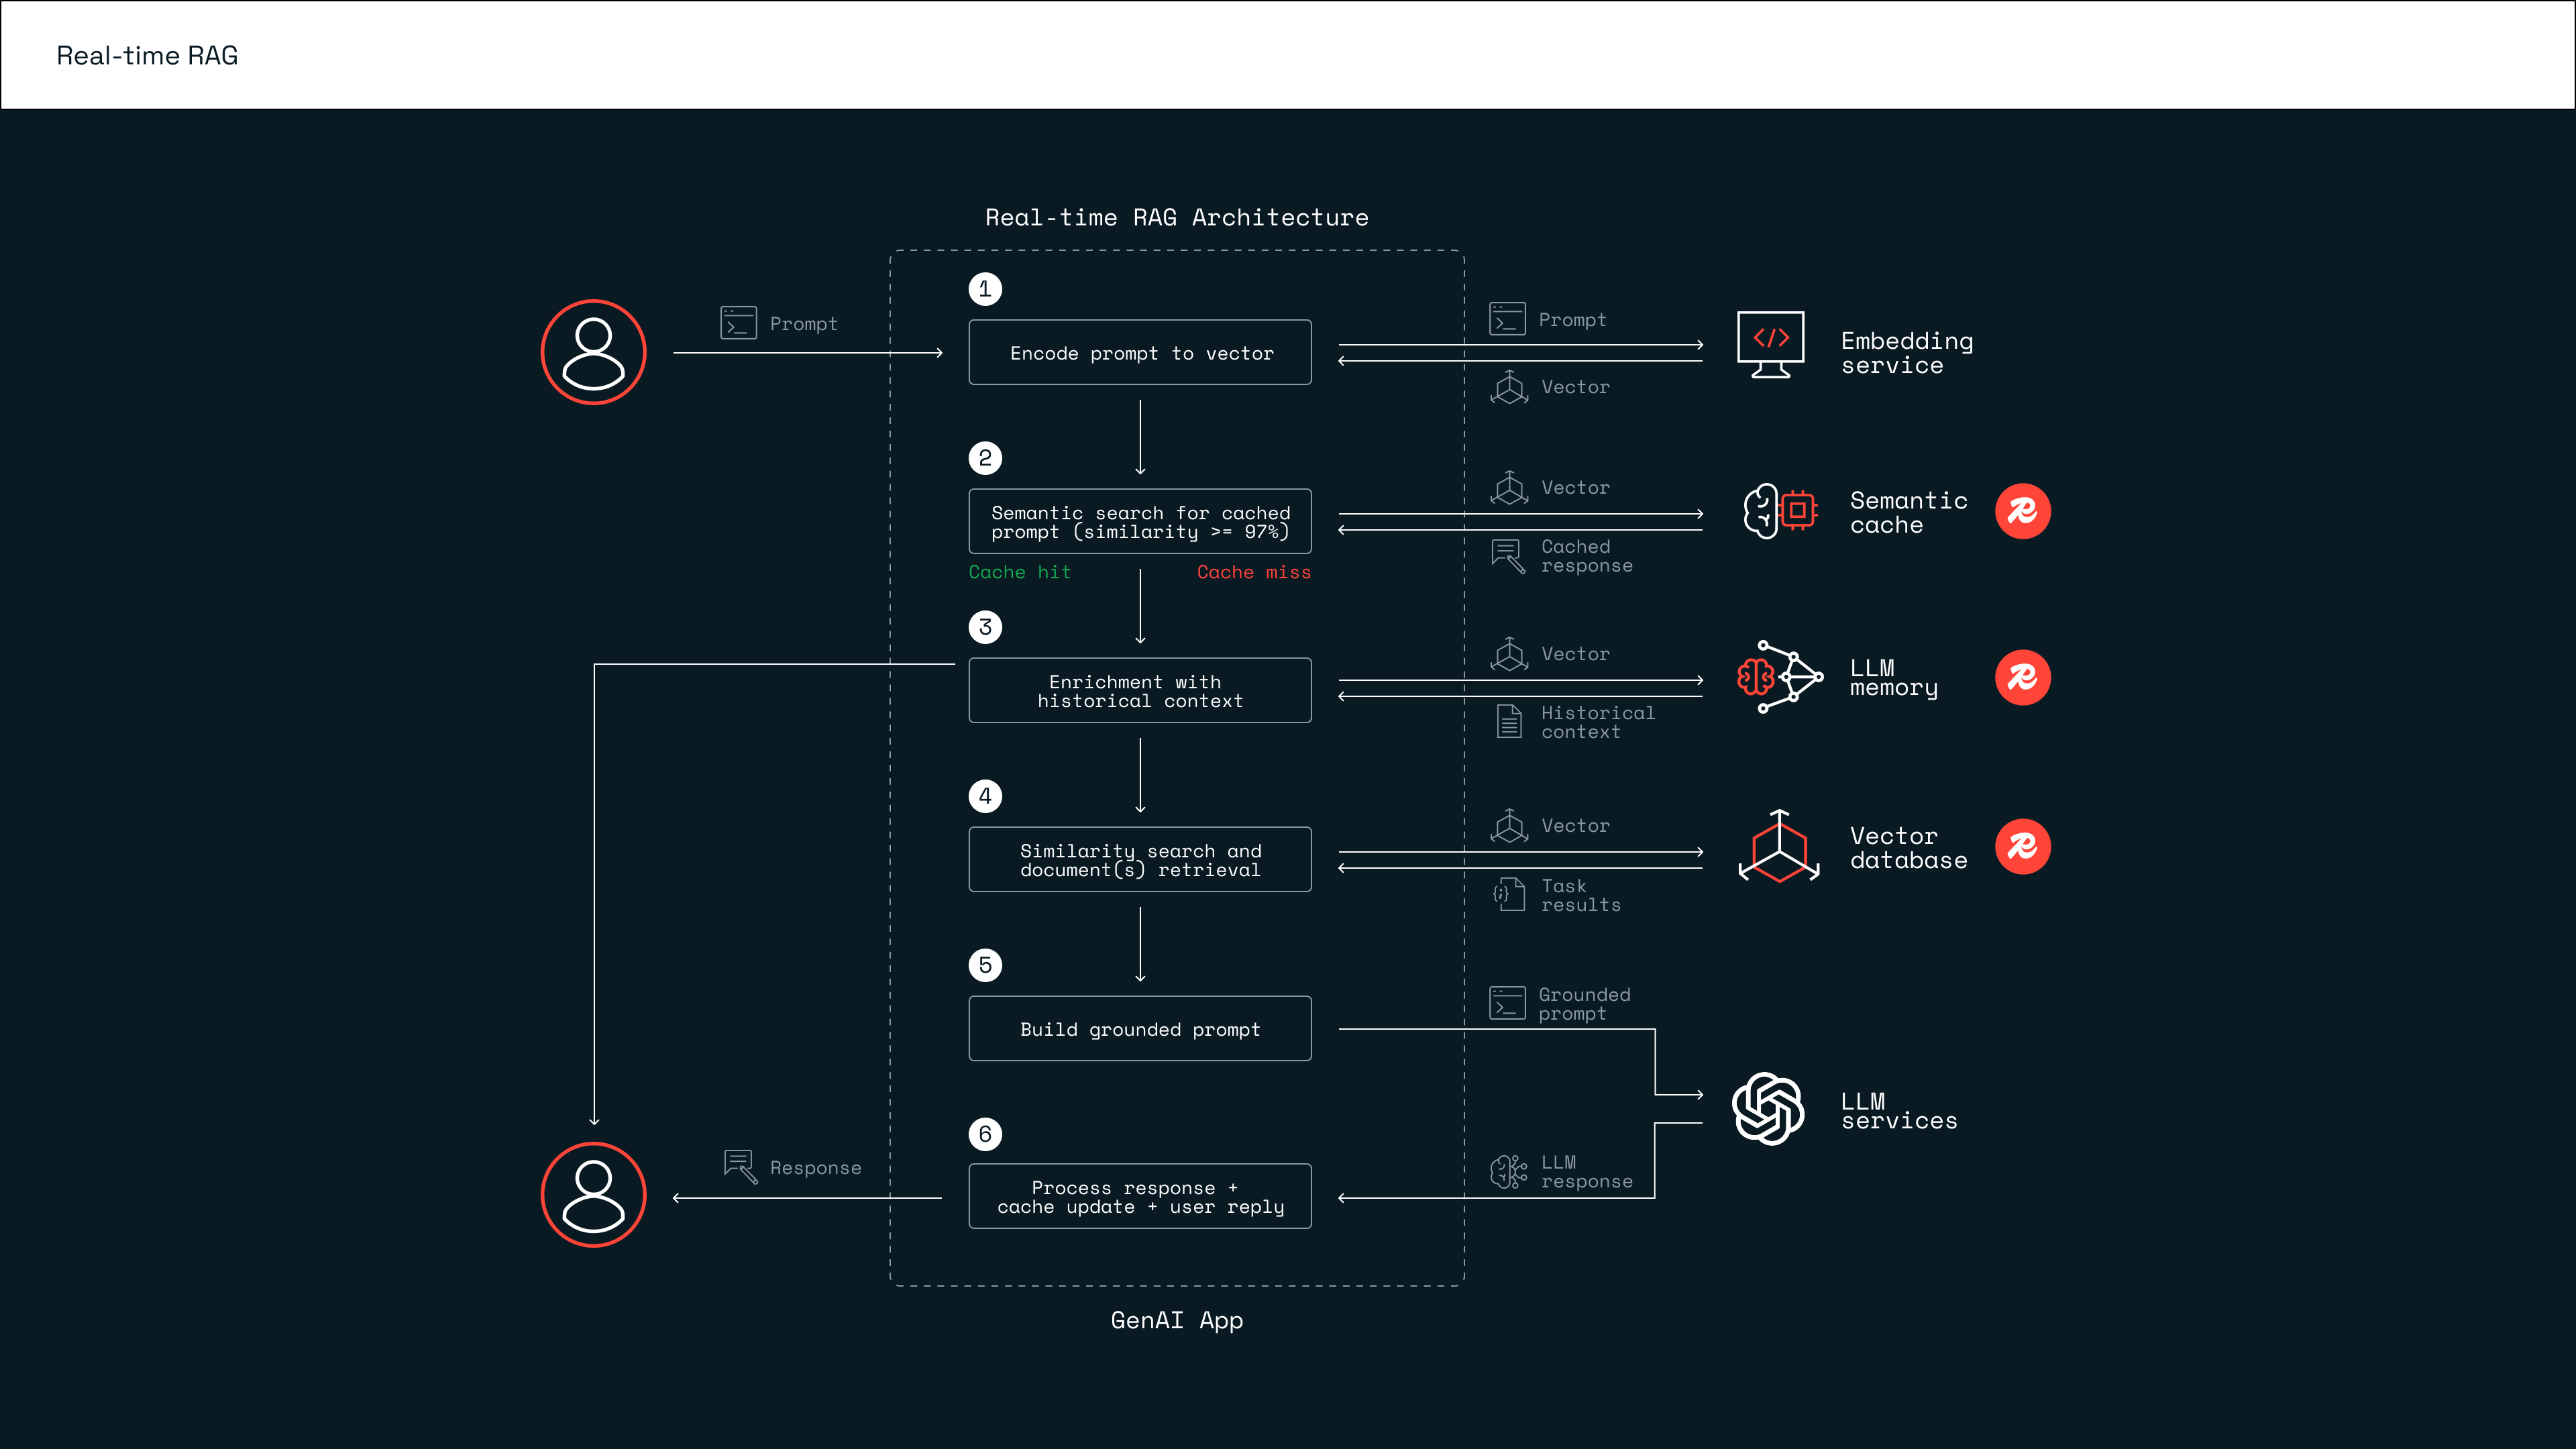This screenshot has width=2576, height=1449.
Task: Click the Real-time RAG page title
Action: 147,56
